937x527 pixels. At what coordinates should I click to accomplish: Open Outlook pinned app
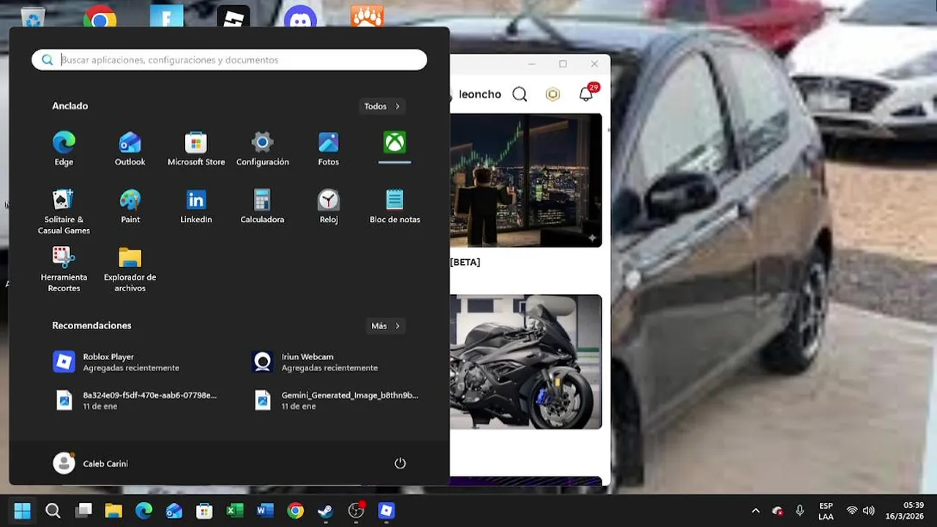point(130,149)
